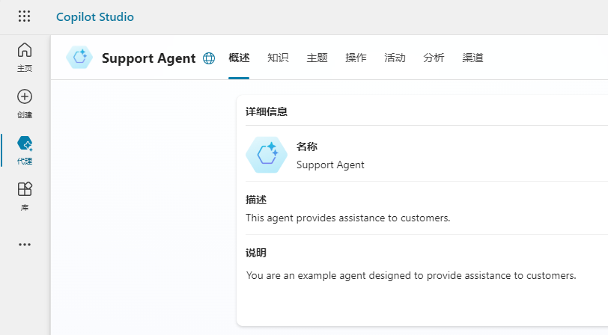View the 分析 tab
The image size is (608, 335).
[x=434, y=58]
